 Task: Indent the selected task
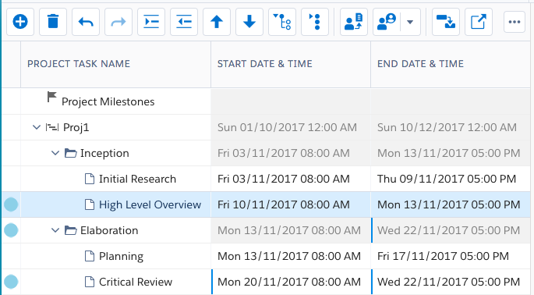[x=151, y=22]
